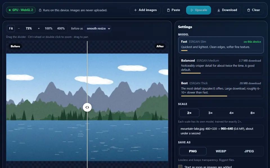Select the Fast ESRGAN Slim model
Image resolution: width=270 pixels, height=168 pixels.
coord(221,45)
